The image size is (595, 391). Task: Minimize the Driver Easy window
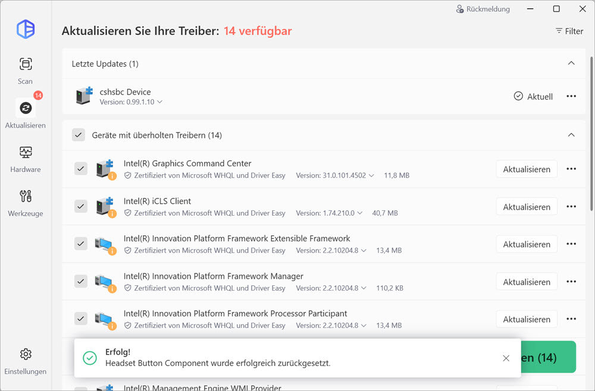click(x=530, y=9)
